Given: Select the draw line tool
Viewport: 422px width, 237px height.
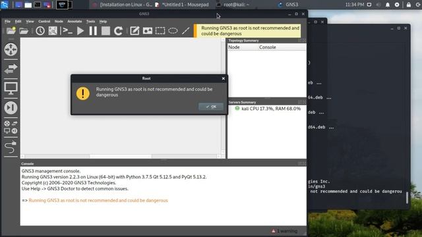Looking at the screenshot, I should click(186, 31).
